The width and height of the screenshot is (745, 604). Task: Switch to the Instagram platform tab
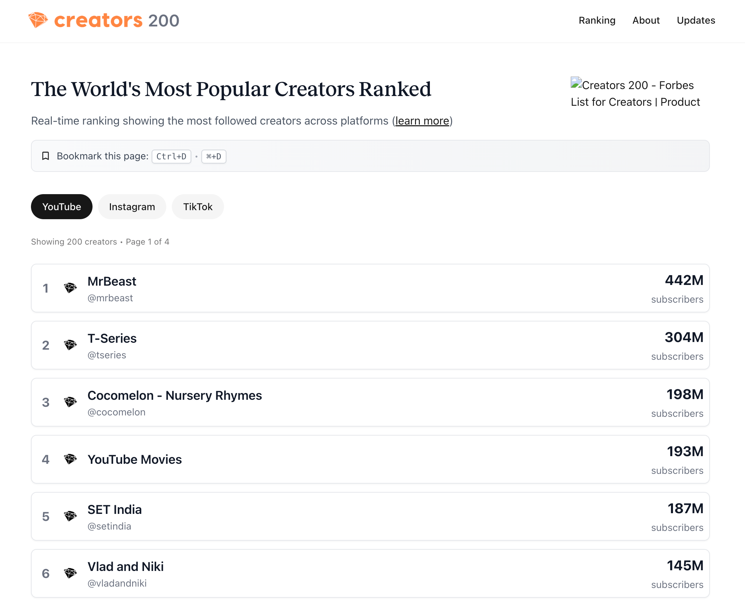132,207
